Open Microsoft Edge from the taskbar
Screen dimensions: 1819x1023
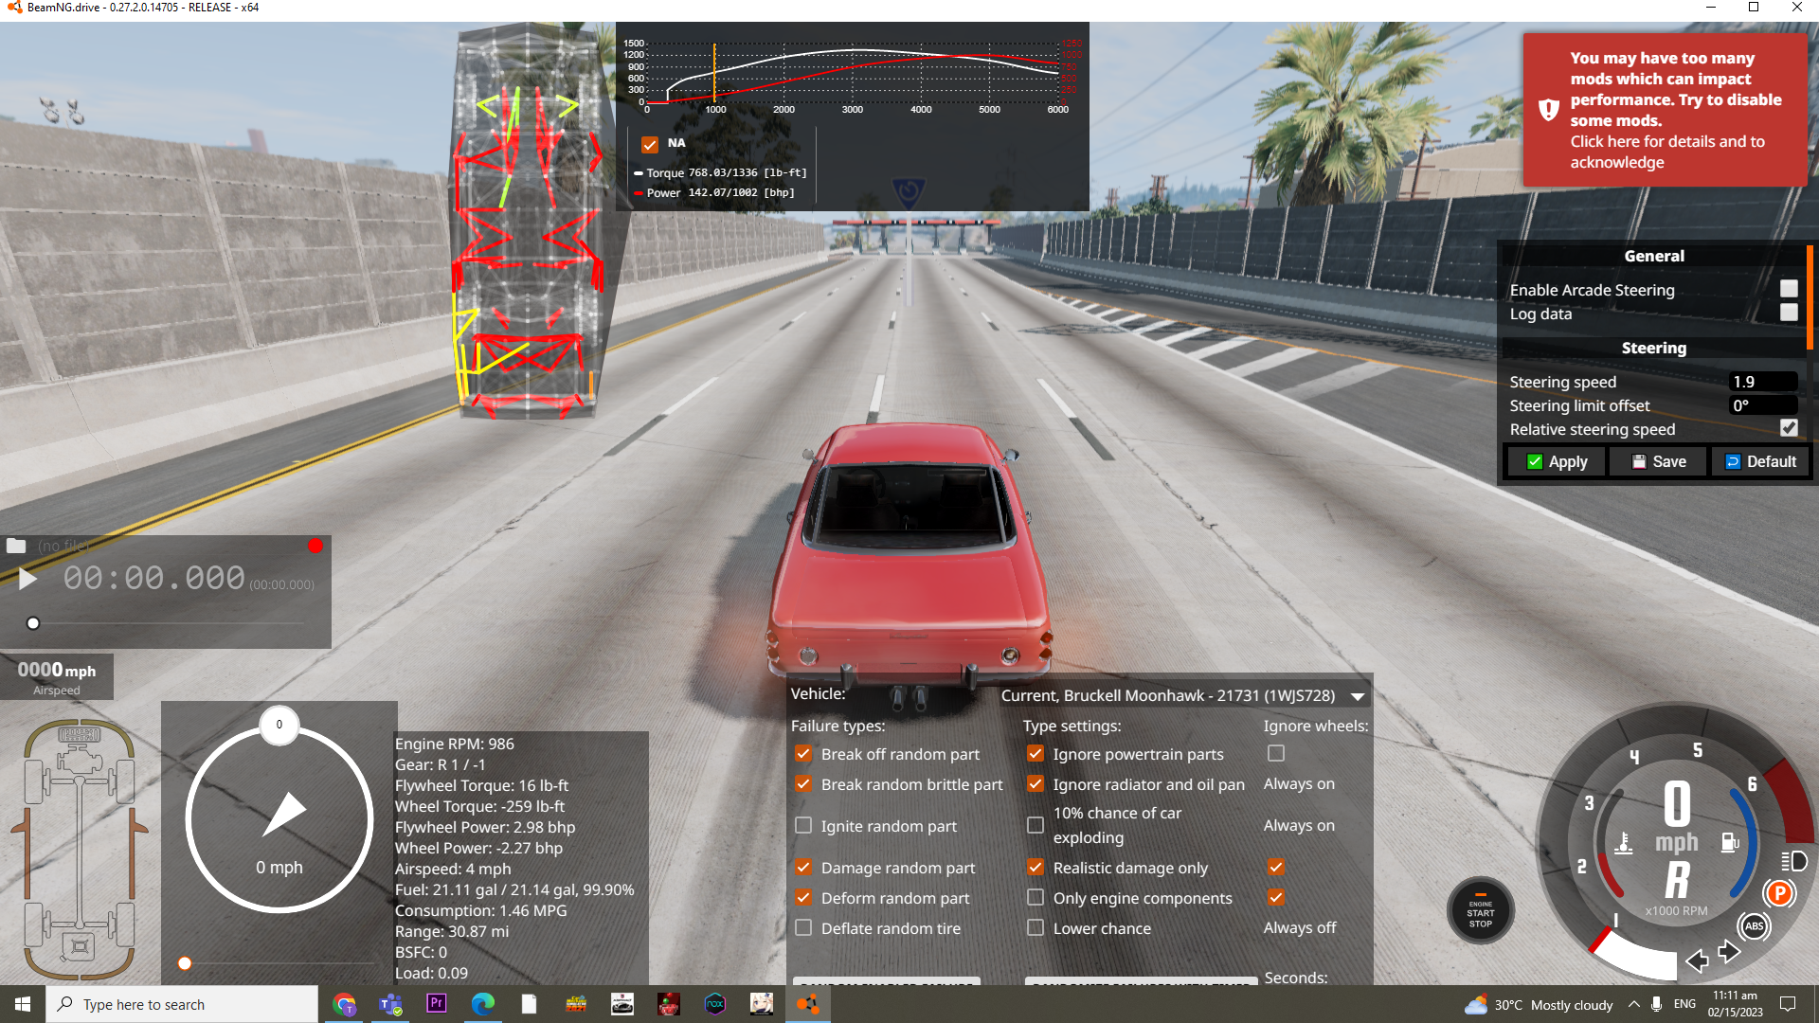point(483,1004)
